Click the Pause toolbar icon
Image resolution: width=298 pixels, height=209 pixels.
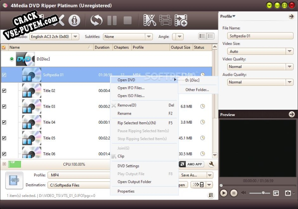112,20
